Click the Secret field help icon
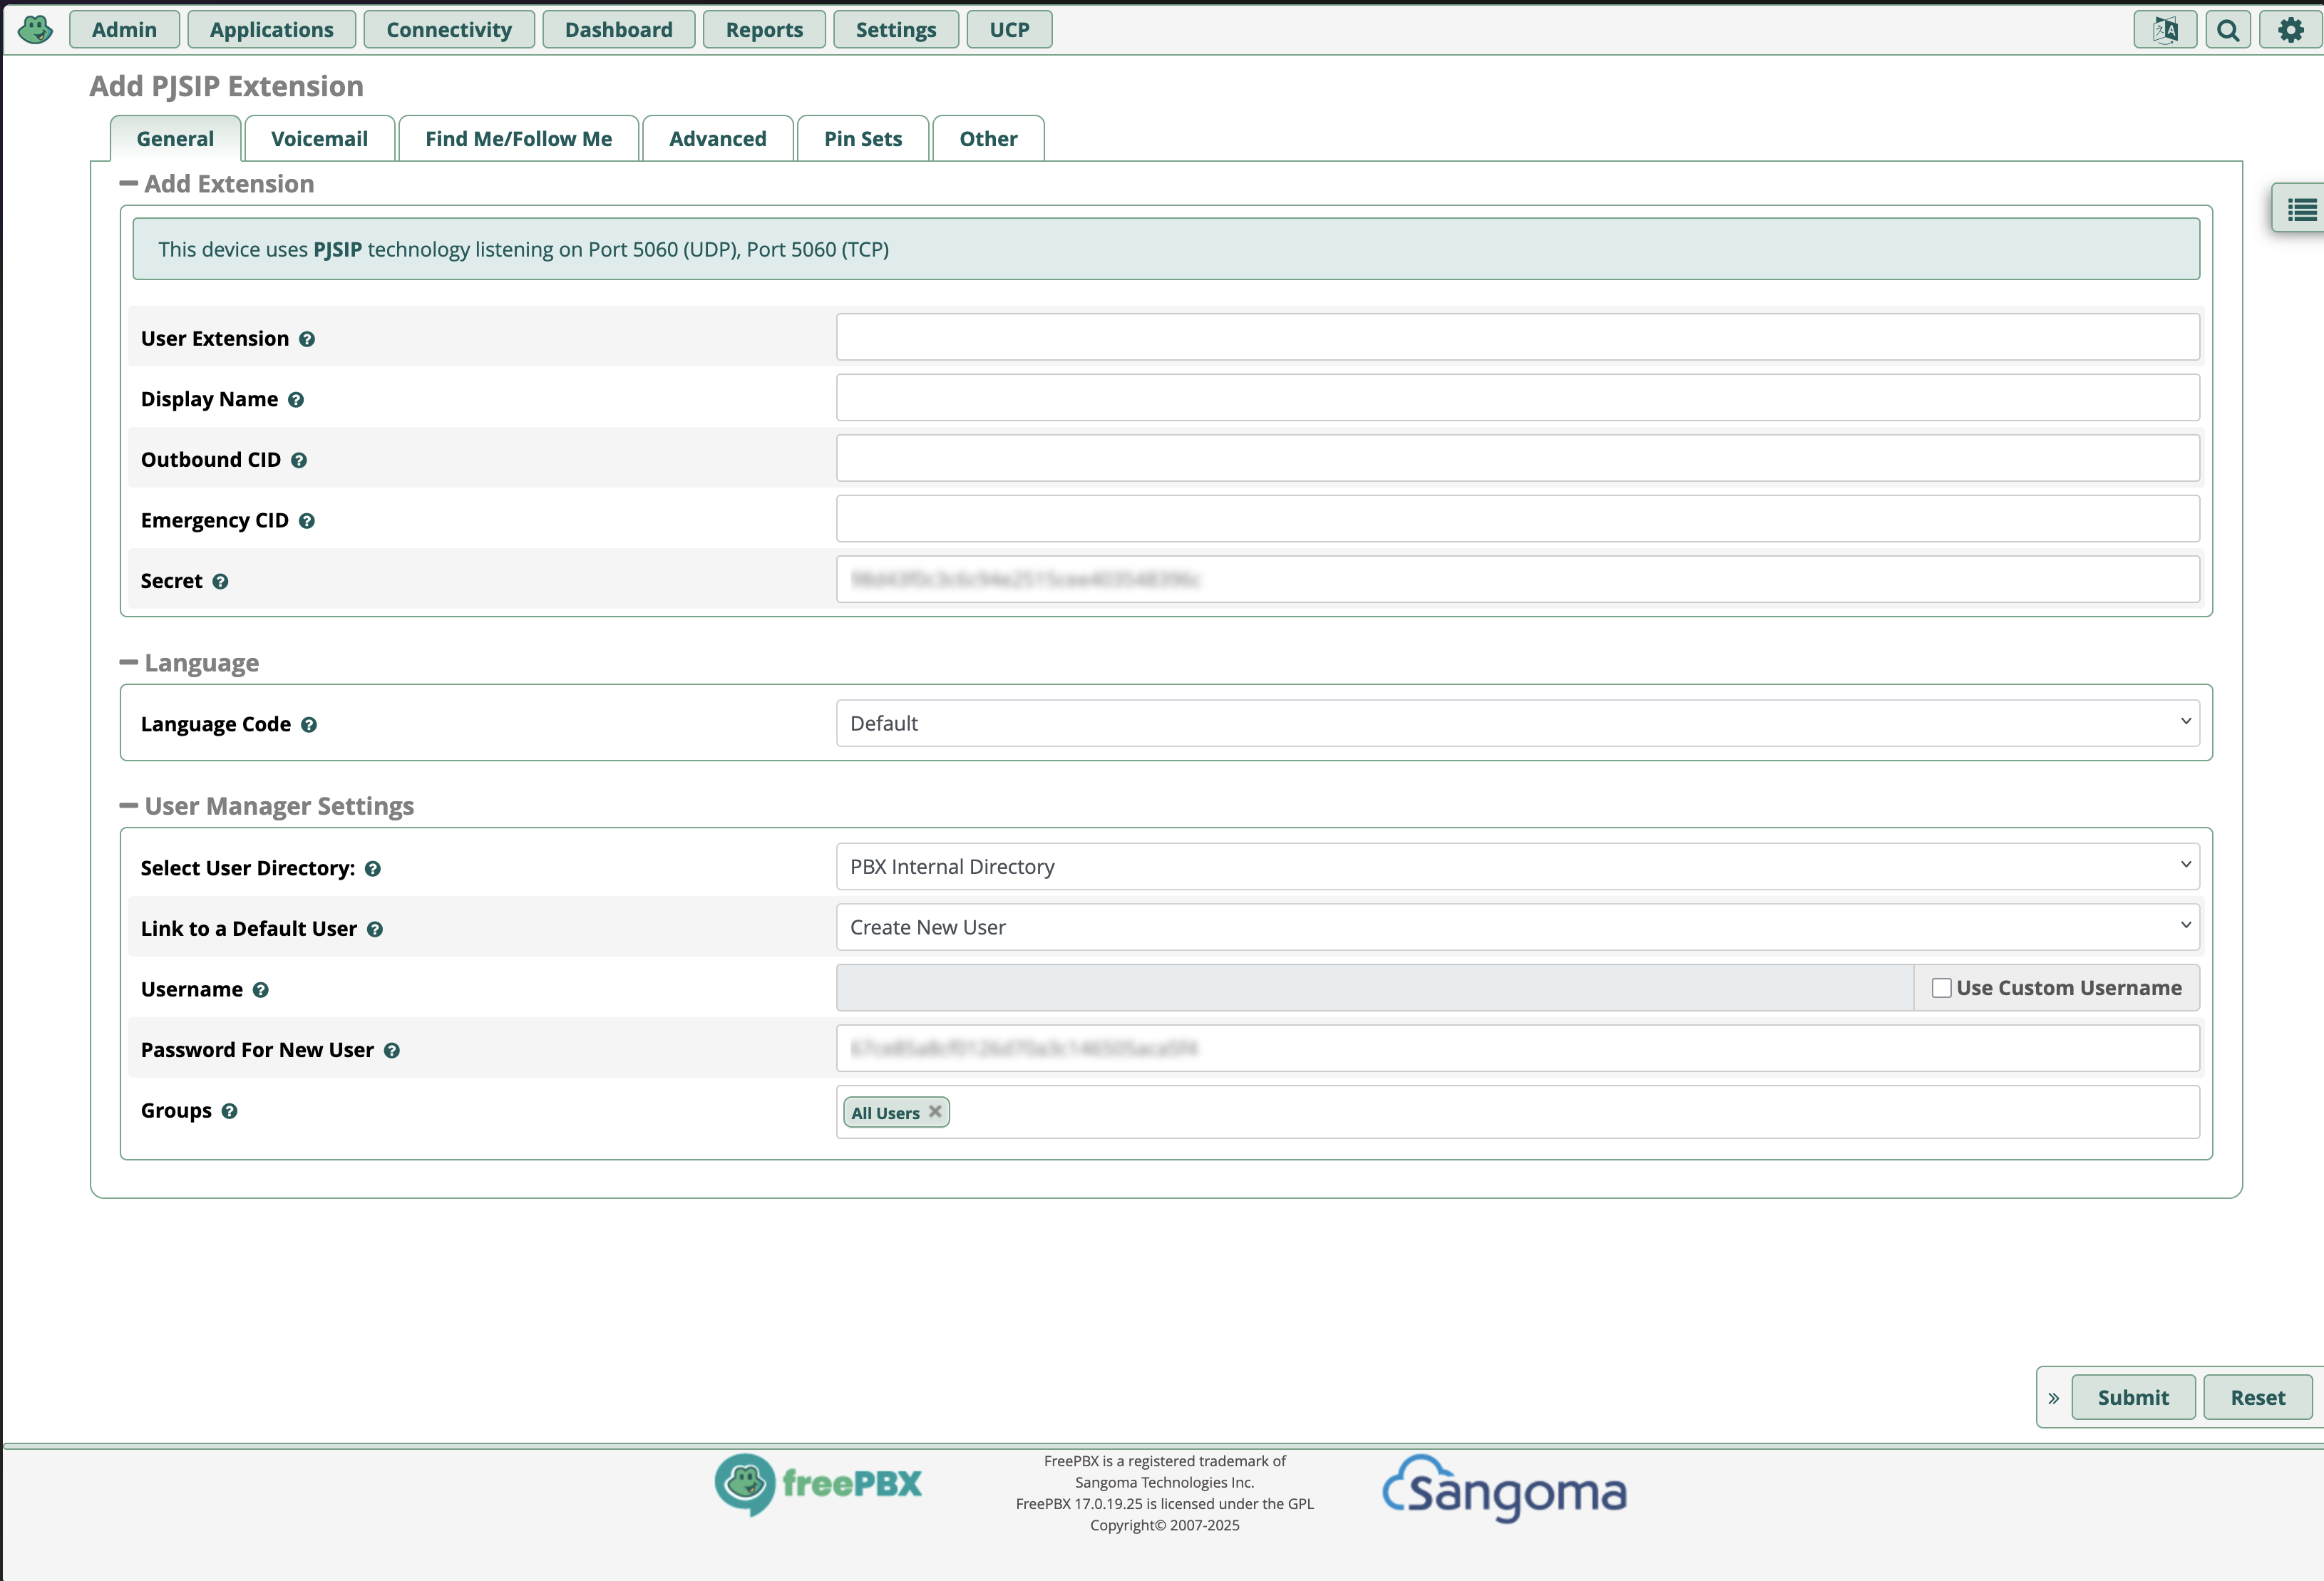This screenshot has width=2324, height=1581. (x=220, y=582)
